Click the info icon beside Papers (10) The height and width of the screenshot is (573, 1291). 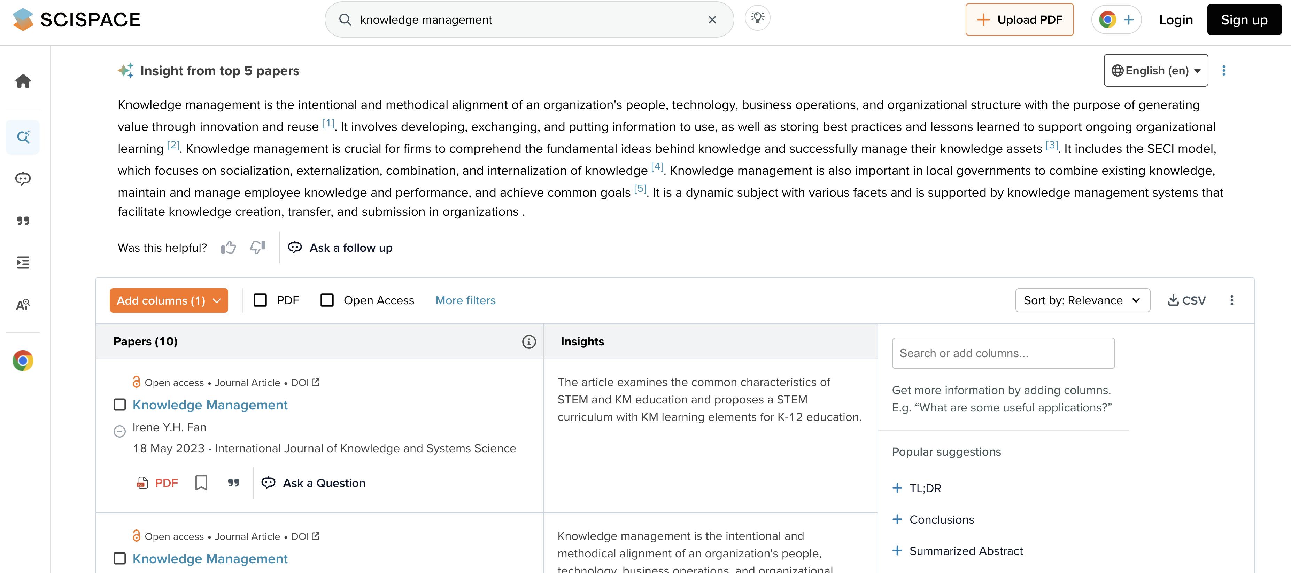[x=529, y=342]
